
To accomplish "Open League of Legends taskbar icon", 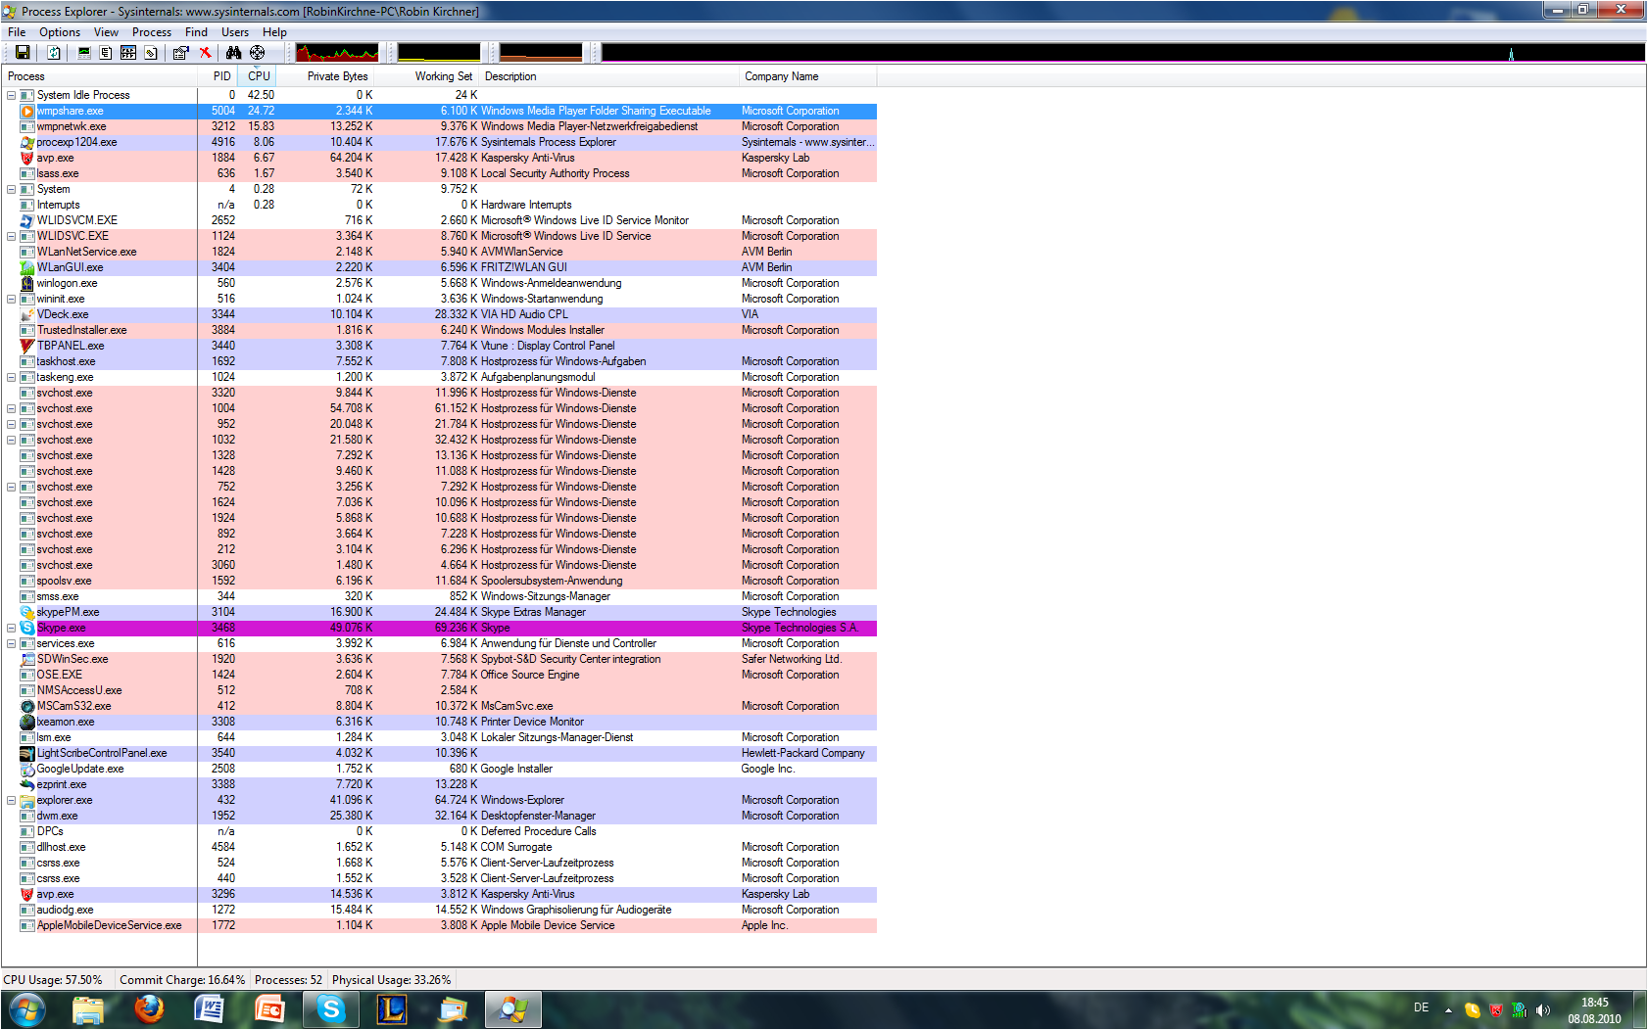I will tap(392, 1008).
